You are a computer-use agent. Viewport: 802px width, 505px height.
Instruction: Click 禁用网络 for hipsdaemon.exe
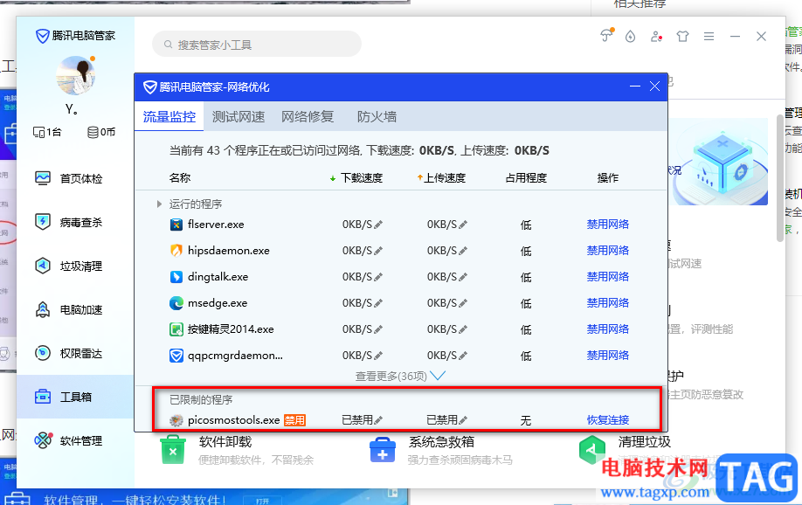pyautogui.click(x=608, y=250)
